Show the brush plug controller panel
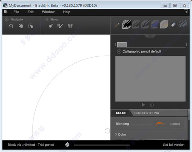This screenshot has width=192, height=152. pyautogui.click(x=51, y=26)
